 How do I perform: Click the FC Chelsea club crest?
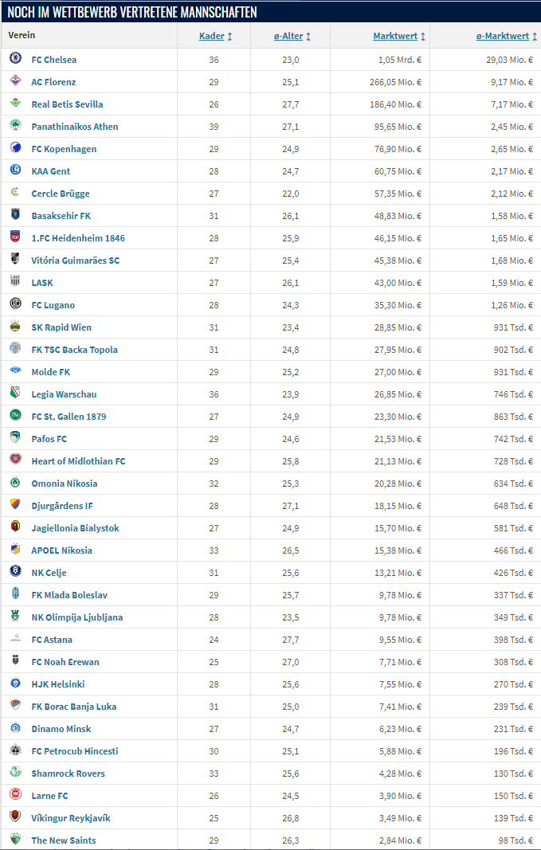point(15,58)
